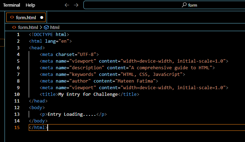The image size is (245, 142).
Task: Click the closing html tag on line 15
Action: (38, 128)
